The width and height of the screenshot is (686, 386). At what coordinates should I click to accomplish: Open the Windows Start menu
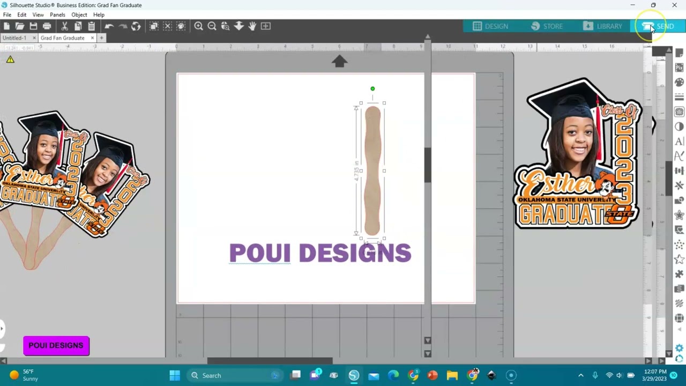175,375
